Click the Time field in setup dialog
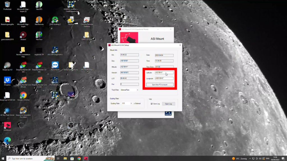The image size is (287, 161). 164,61
